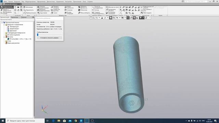Select Каркас и поверхности toolset
Screen dimensions: 219x123
6,10
